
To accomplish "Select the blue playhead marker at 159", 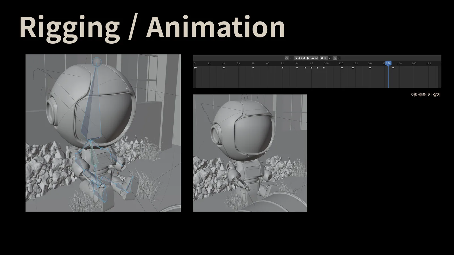I will click(x=388, y=63).
